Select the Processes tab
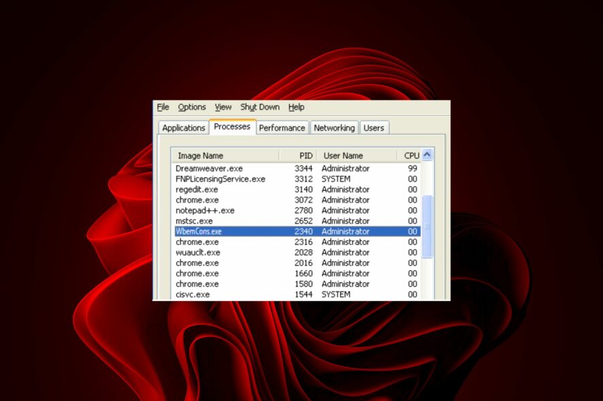Screen dimensions: 603x401 pos(232,126)
